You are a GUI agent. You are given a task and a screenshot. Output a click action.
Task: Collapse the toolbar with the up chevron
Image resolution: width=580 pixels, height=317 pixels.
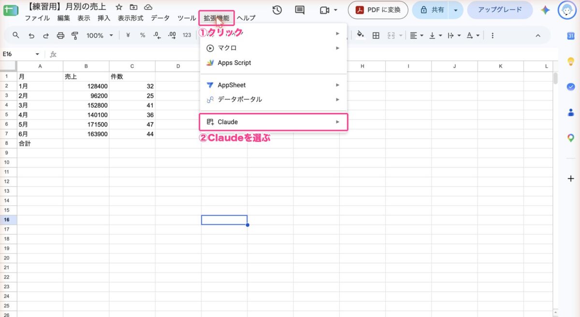point(538,35)
